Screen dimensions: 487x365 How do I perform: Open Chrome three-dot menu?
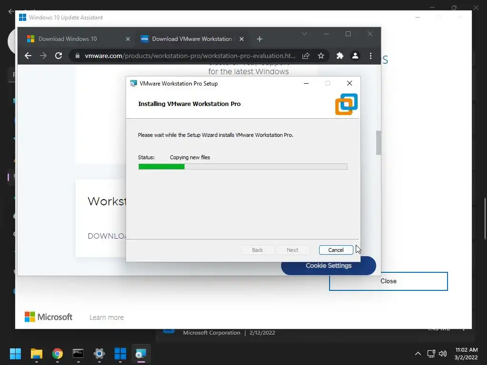(370, 56)
